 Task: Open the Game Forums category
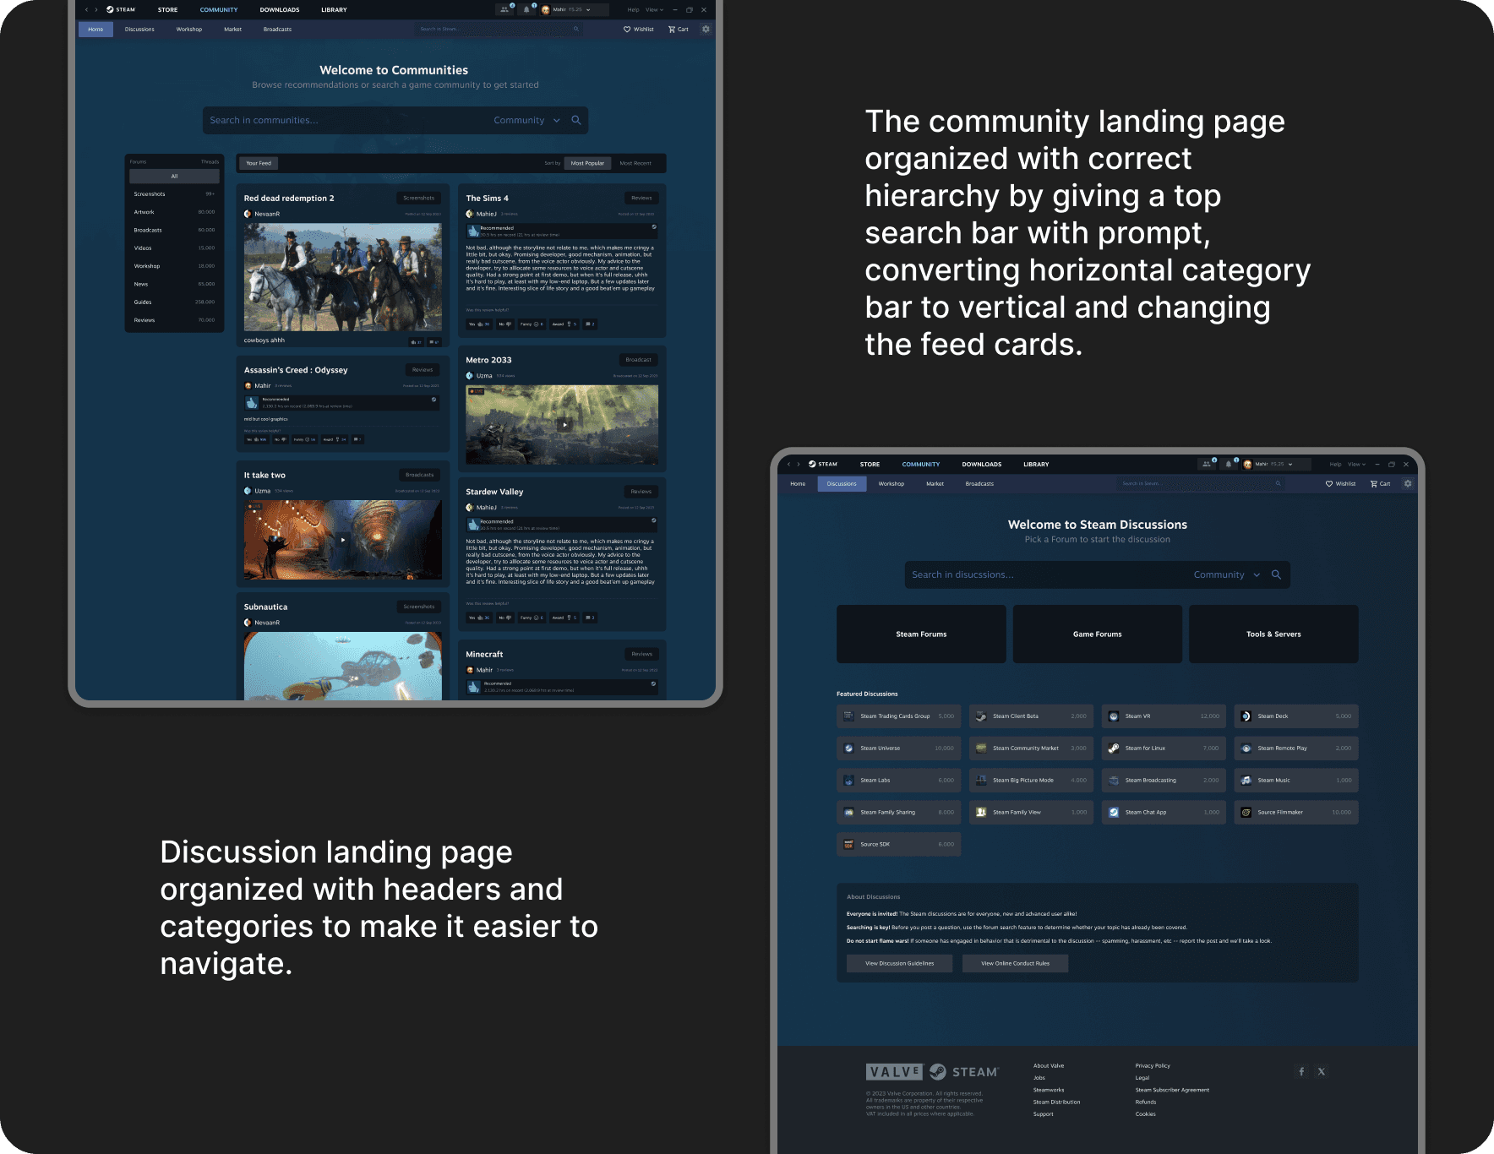[1098, 634]
